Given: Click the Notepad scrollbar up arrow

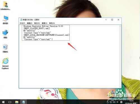Looking at the screenshot, I should (120, 26).
